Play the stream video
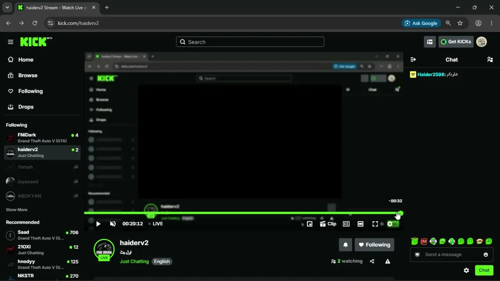The image size is (500, 281). [x=98, y=224]
